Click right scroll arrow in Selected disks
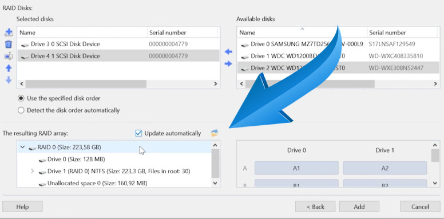The height and width of the screenshot is (219, 444). pos(216,83)
